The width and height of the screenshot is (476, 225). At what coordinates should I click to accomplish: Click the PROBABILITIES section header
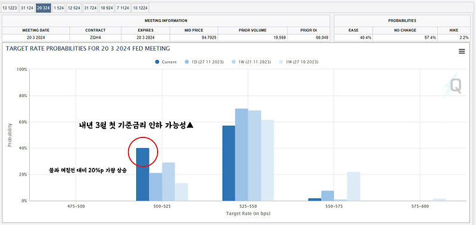click(402, 21)
